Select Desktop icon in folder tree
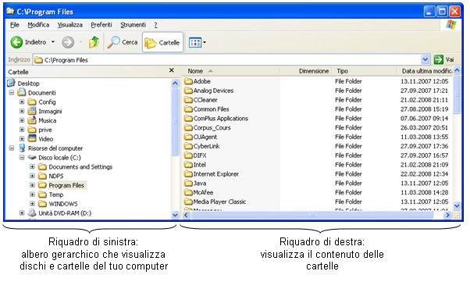The height and width of the screenshot is (282, 470). point(11,83)
